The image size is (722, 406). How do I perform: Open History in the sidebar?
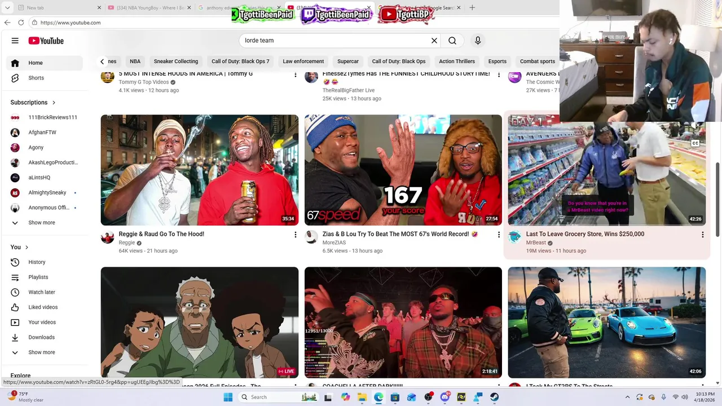click(x=44, y=262)
